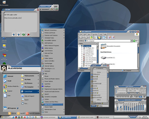Toggle the Folders pane toolbar icon

click(99, 37)
